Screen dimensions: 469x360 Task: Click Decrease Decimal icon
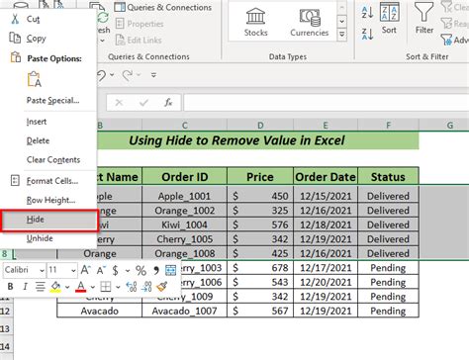(146, 286)
